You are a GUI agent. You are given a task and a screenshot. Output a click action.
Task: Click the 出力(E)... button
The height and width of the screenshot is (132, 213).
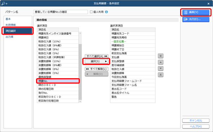pyautogui.click(x=196, y=19)
